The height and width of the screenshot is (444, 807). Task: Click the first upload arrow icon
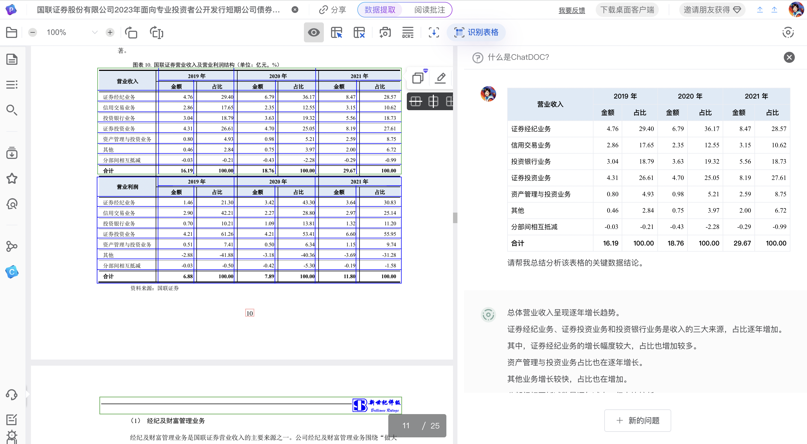click(760, 10)
